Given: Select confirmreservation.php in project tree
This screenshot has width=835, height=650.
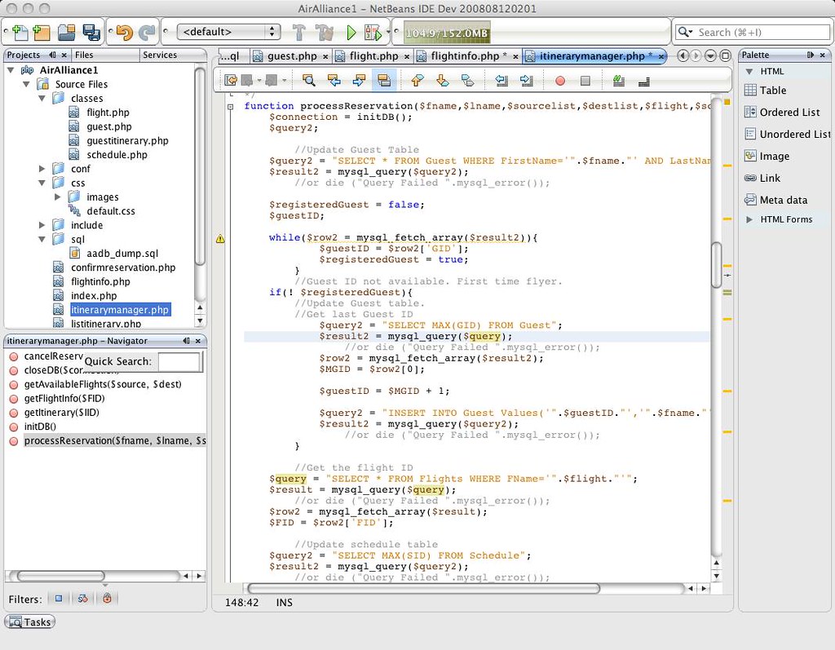Looking at the screenshot, I should coord(123,268).
